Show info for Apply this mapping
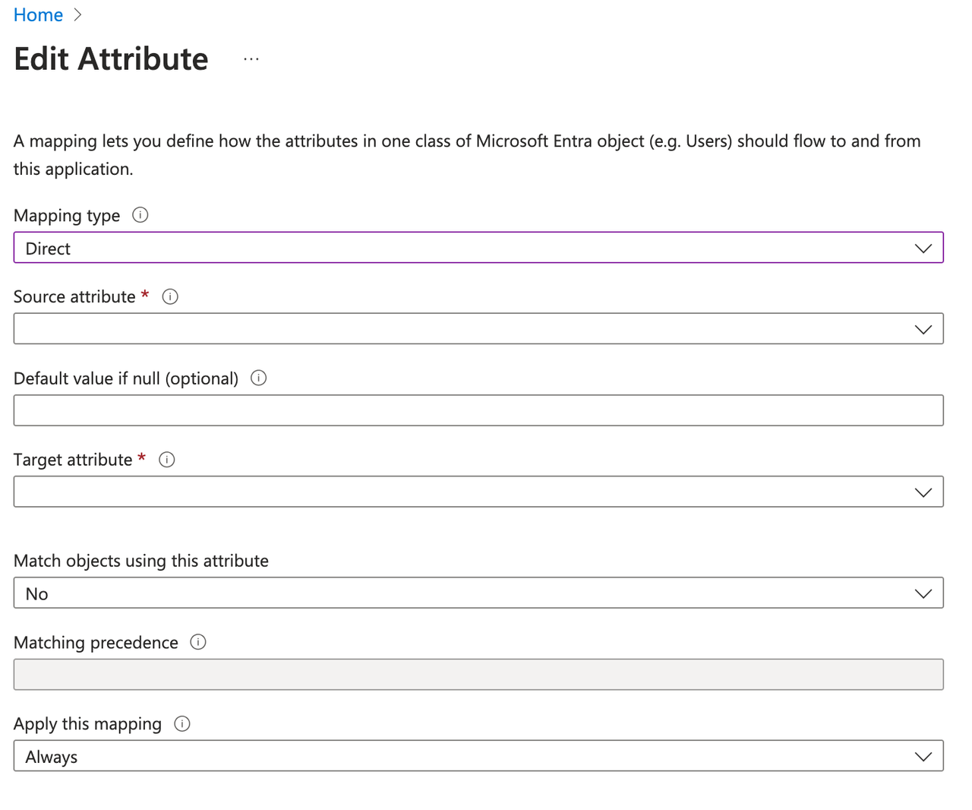The width and height of the screenshot is (972, 810). (x=182, y=723)
